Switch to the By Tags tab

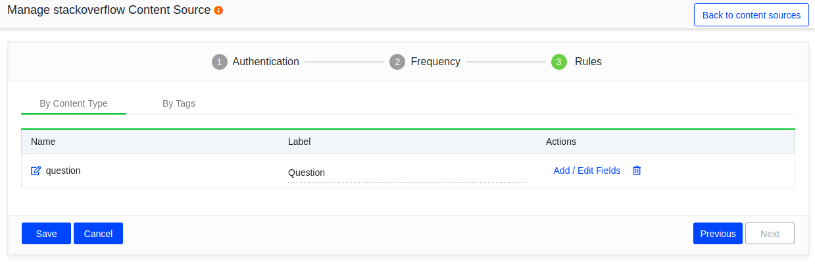click(179, 103)
